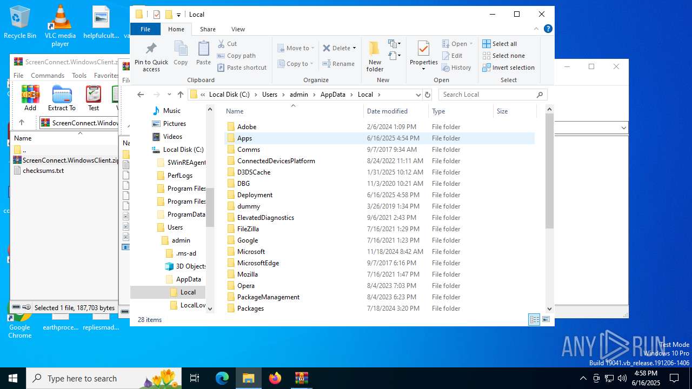Screen dimensions: 692x389
Task: Sort by Size column header
Action: 514,111
